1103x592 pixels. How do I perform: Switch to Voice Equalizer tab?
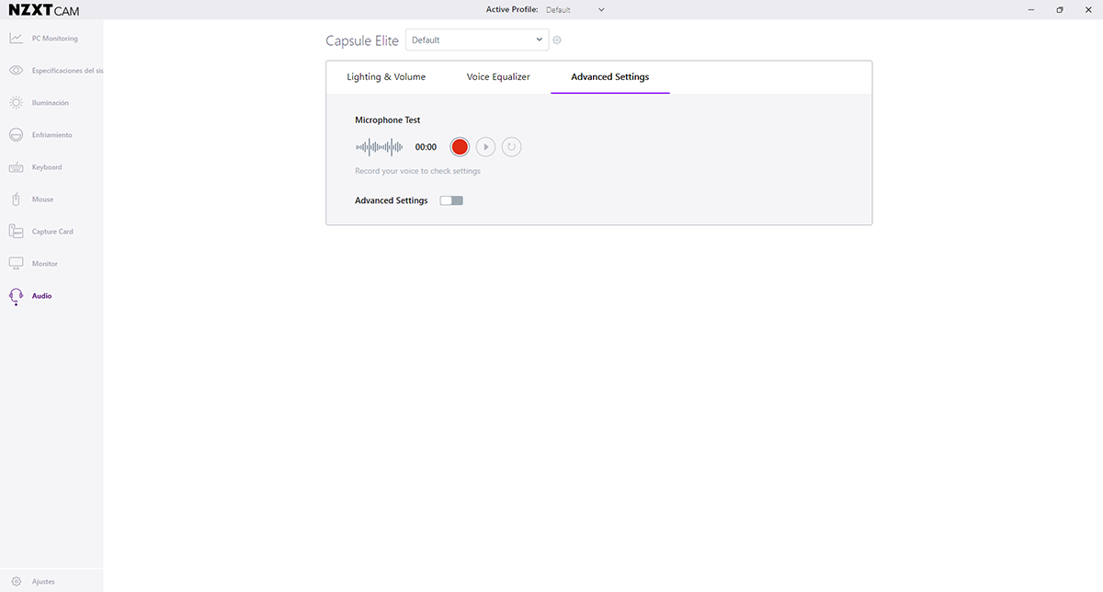tap(498, 77)
